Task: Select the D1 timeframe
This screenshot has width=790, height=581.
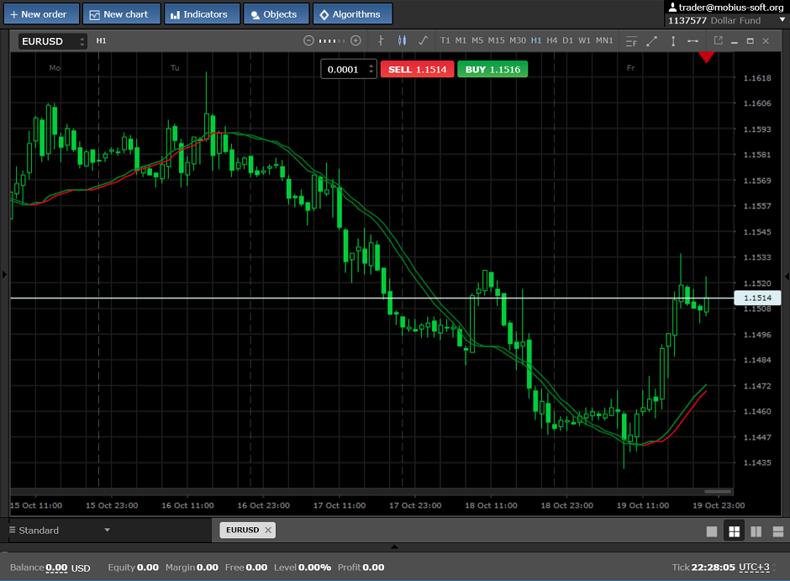Action: 568,41
